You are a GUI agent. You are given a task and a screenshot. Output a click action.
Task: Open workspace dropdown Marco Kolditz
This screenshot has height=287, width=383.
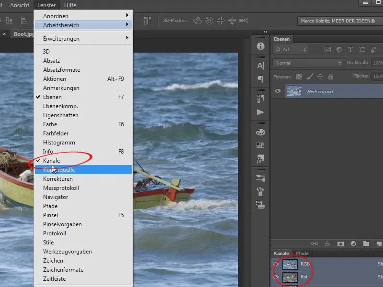(x=340, y=21)
